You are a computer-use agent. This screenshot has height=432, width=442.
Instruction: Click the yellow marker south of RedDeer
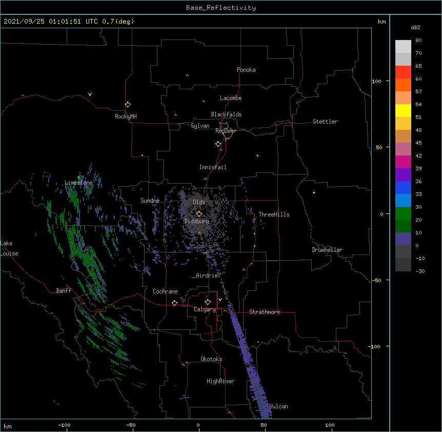tap(218, 144)
